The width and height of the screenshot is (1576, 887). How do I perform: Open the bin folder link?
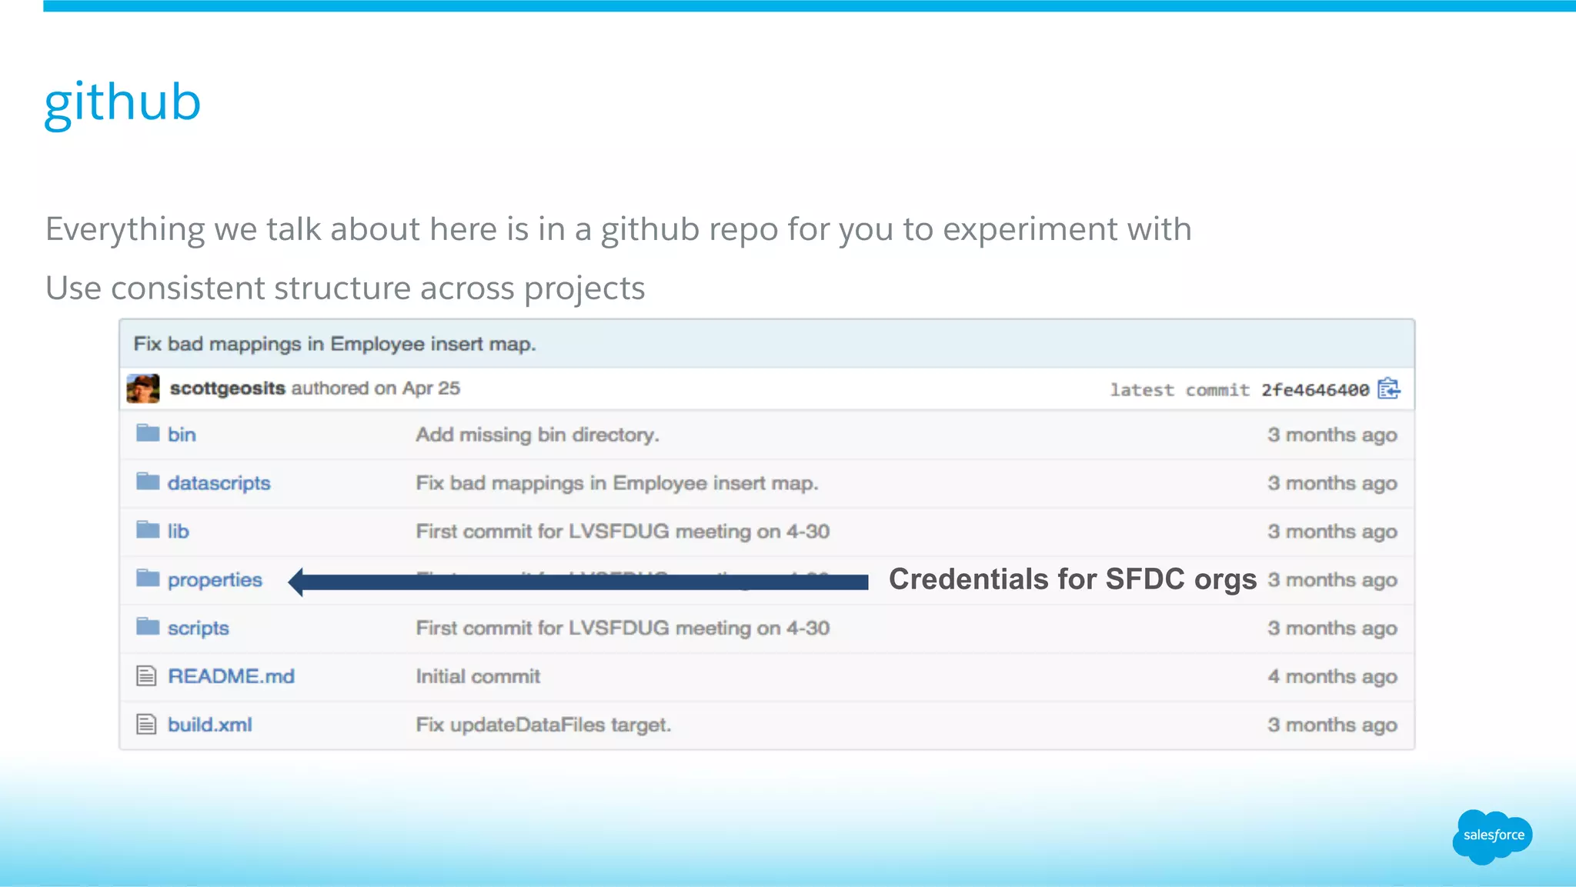coord(182,435)
